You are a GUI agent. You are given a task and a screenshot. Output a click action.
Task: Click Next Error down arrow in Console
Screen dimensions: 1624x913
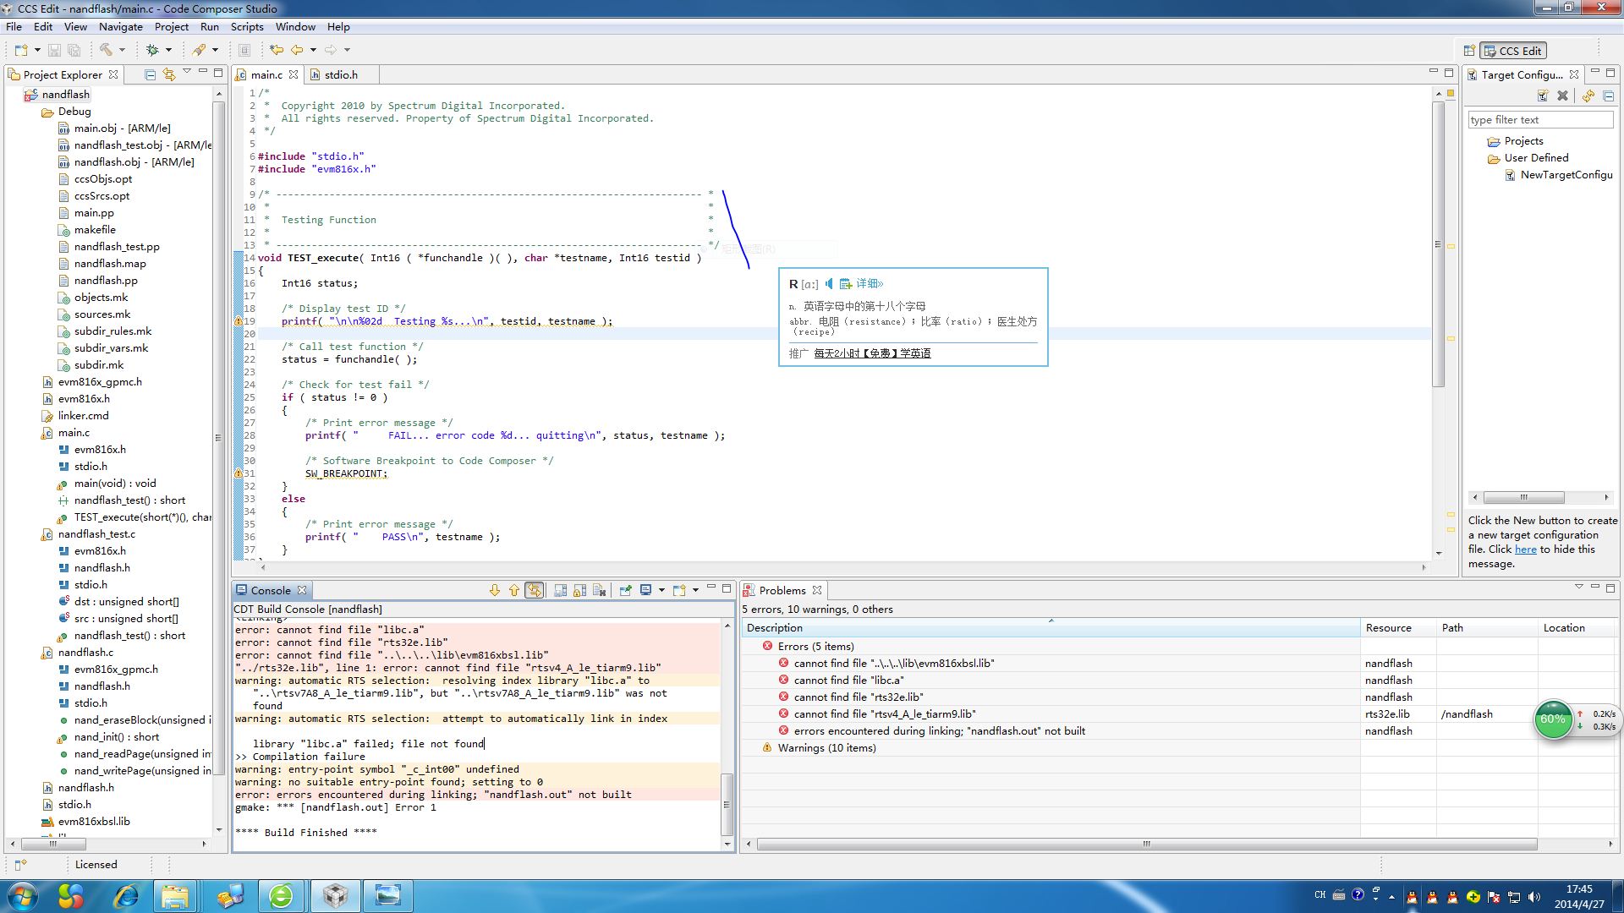[x=495, y=590]
